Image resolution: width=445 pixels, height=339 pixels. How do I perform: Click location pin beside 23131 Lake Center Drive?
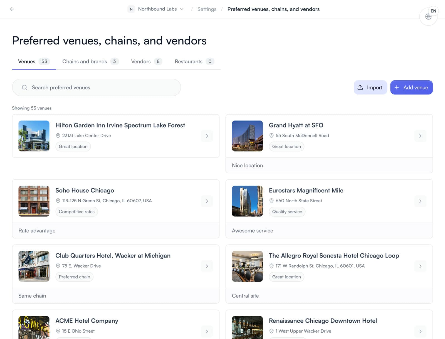click(x=58, y=136)
